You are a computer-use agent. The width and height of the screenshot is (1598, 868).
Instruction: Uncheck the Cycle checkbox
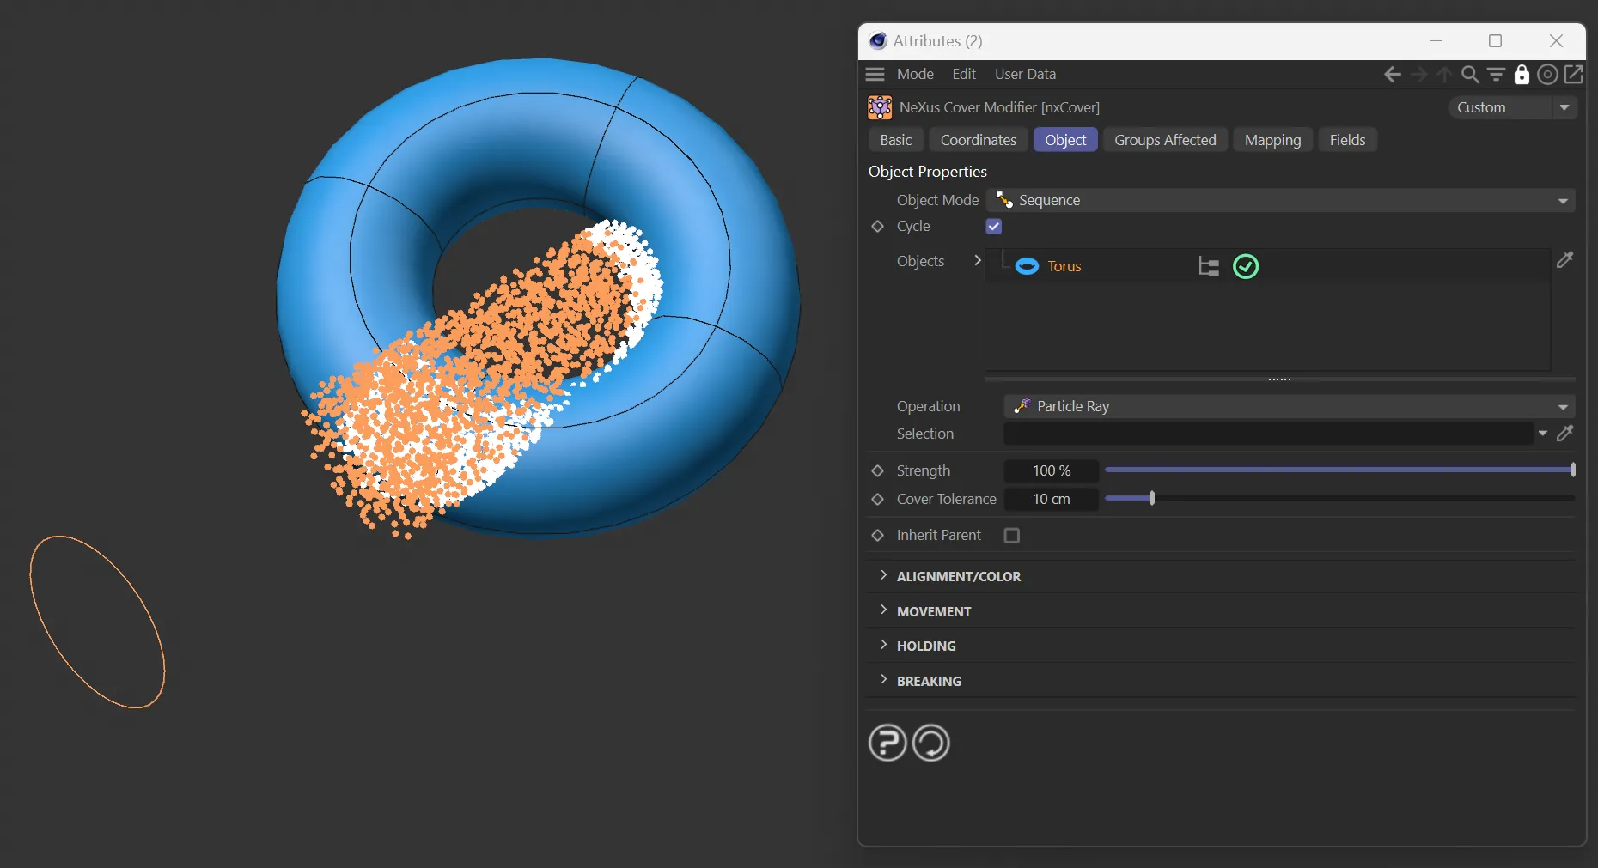point(994,227)
